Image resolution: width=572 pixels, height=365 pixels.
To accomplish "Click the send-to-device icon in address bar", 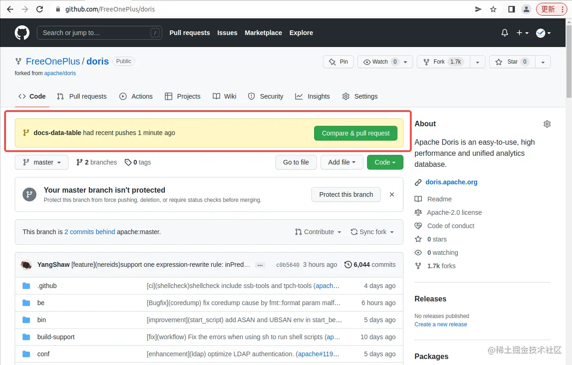I will pyautogui.click(x=479, y=9).
